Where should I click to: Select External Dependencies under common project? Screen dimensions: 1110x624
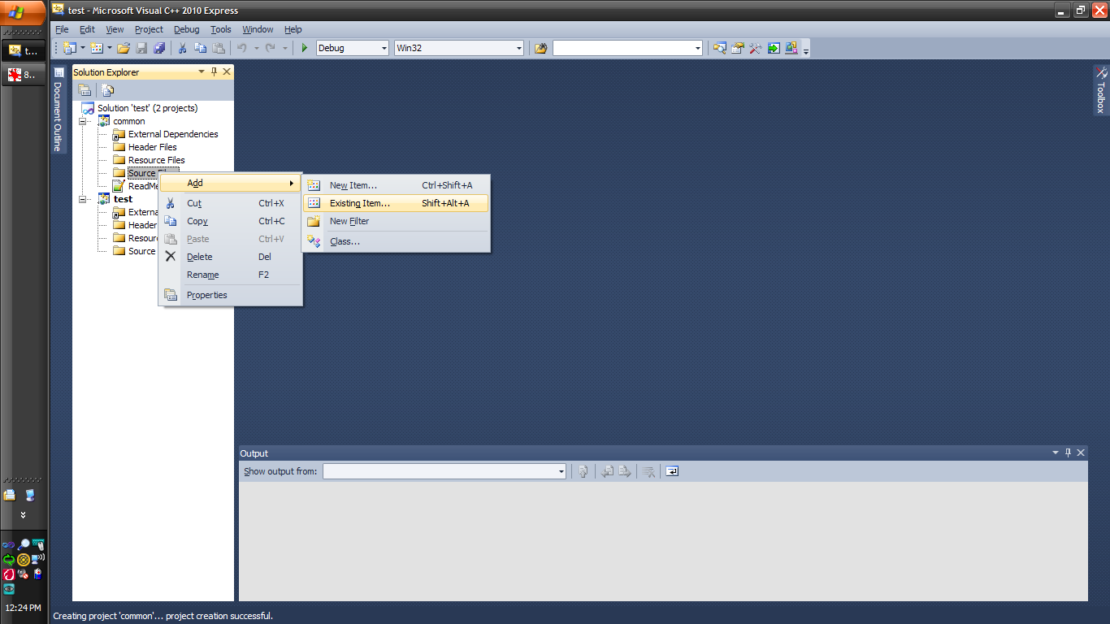click(x=173, y=134)
